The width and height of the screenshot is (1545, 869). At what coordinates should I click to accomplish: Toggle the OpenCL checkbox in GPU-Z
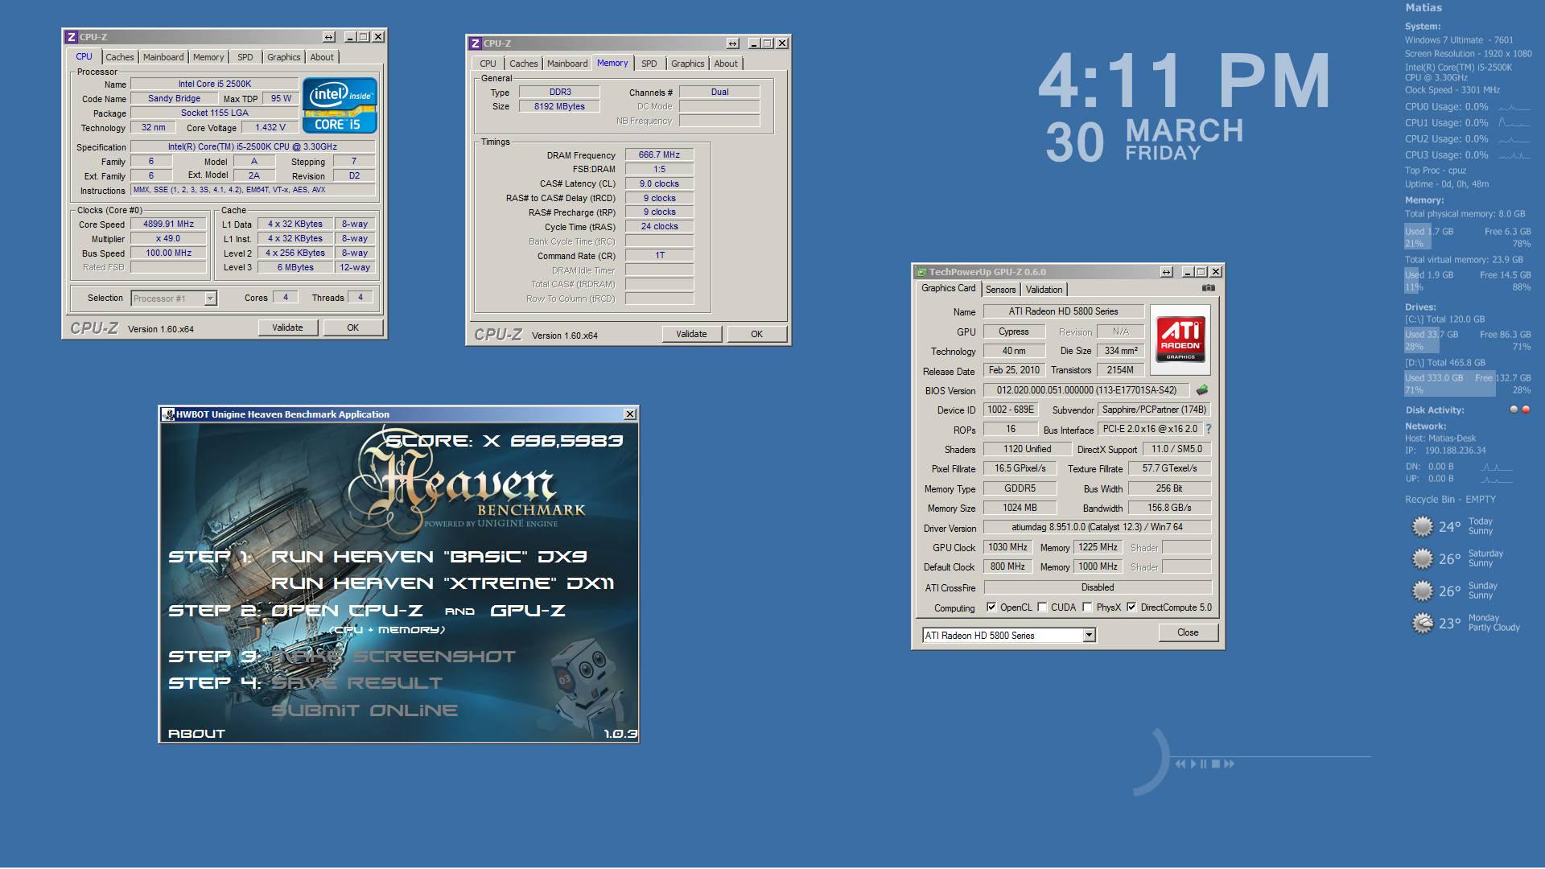[x=991, y=607]
